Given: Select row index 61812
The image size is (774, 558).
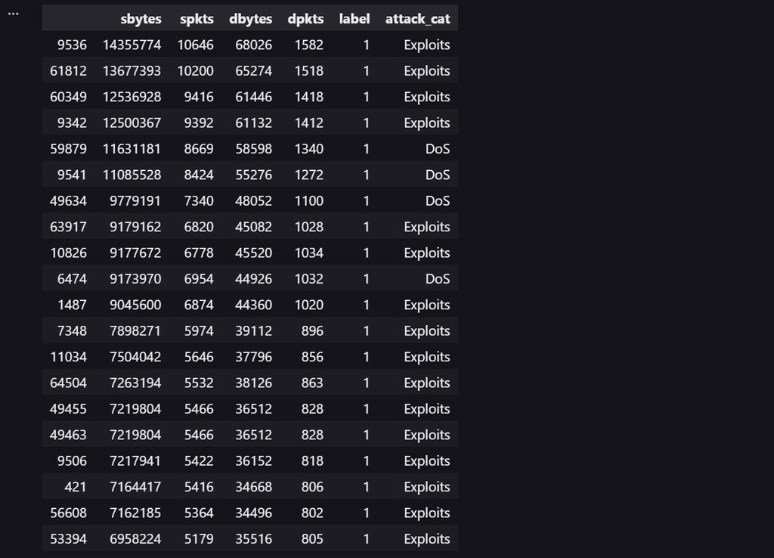Looking at the screenshot, I should (69, 71).
